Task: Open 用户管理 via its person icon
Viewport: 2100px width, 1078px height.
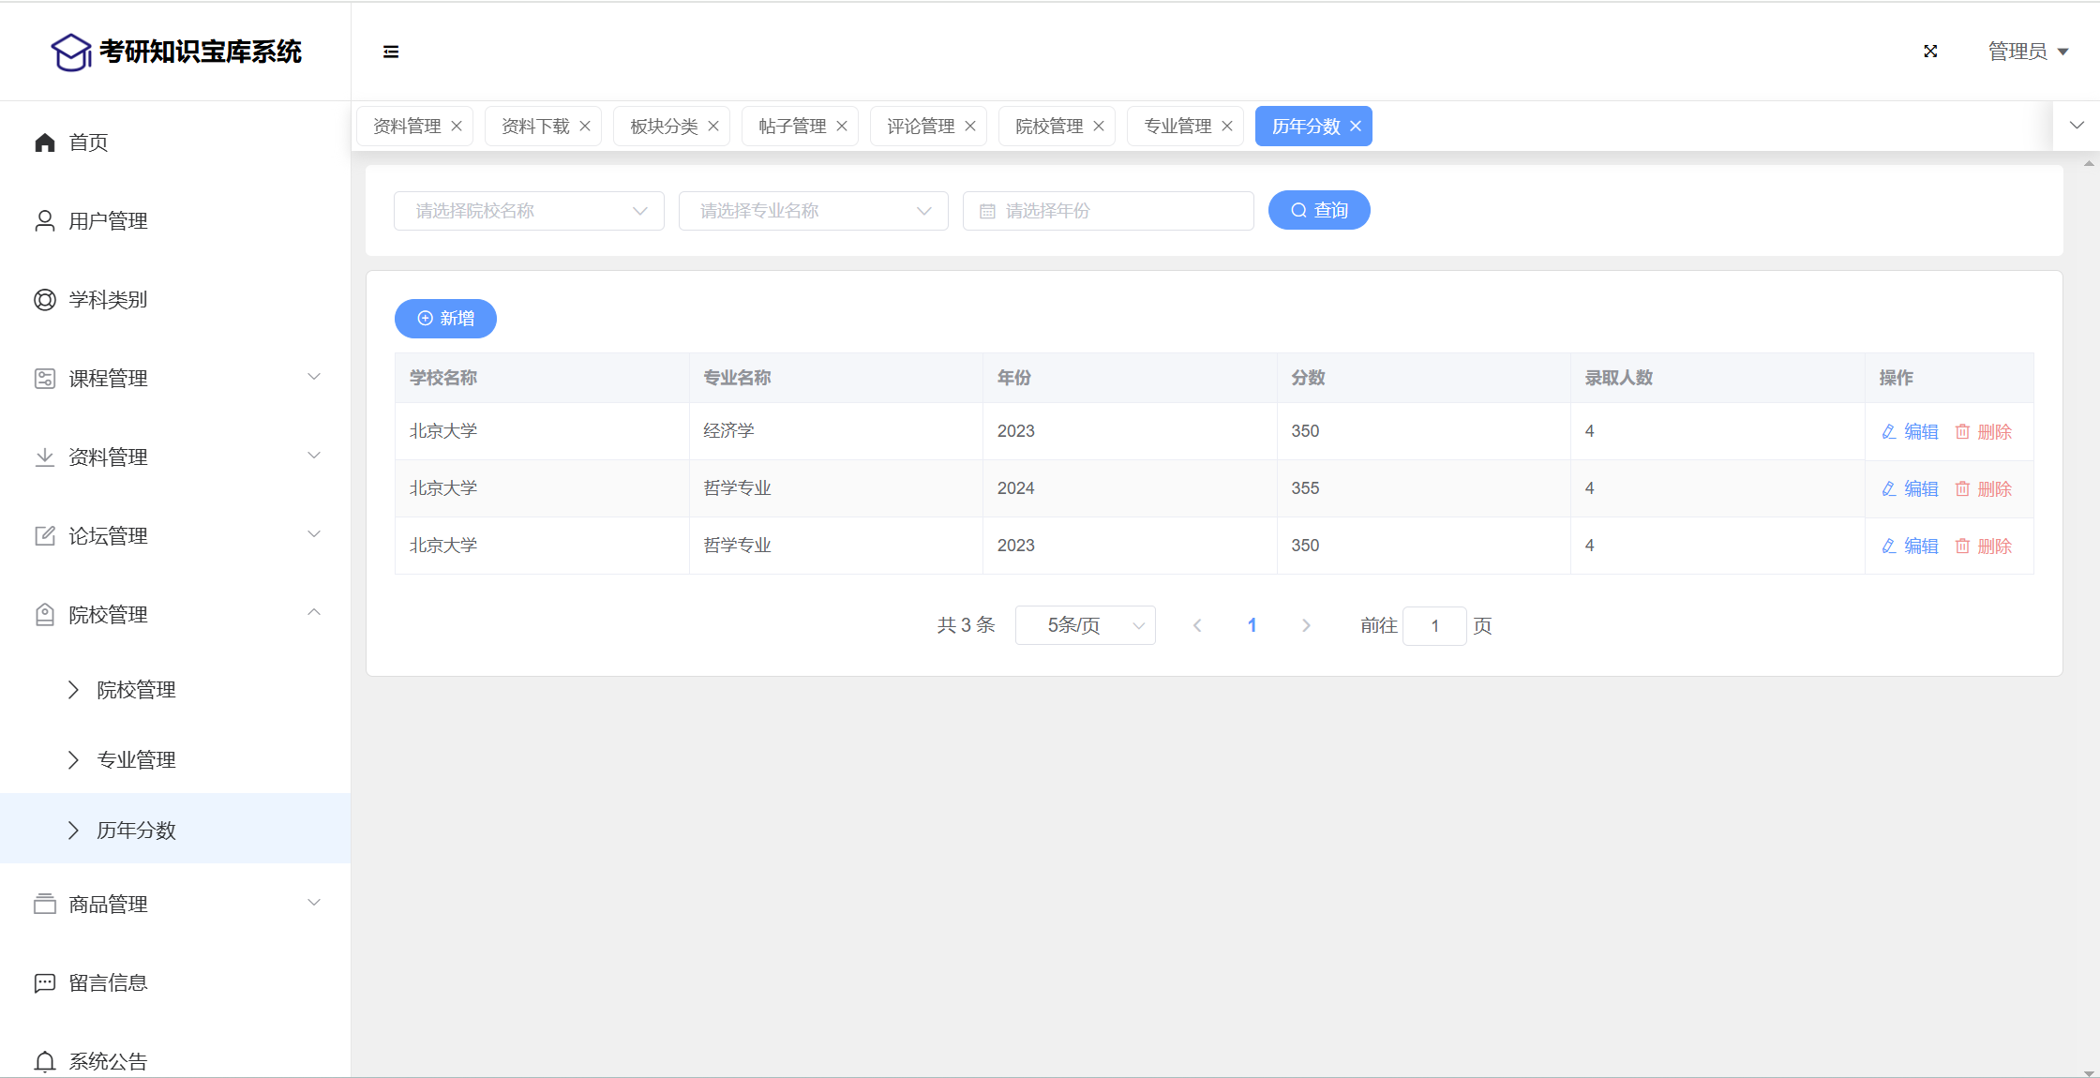Action: point(45,221)
